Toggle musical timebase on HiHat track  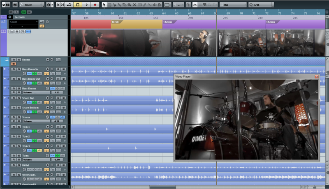(46, 169)
